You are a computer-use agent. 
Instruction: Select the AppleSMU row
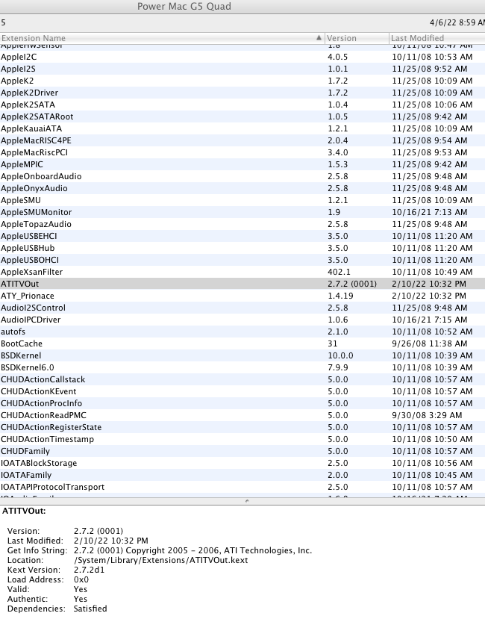[x=242, y=200]
